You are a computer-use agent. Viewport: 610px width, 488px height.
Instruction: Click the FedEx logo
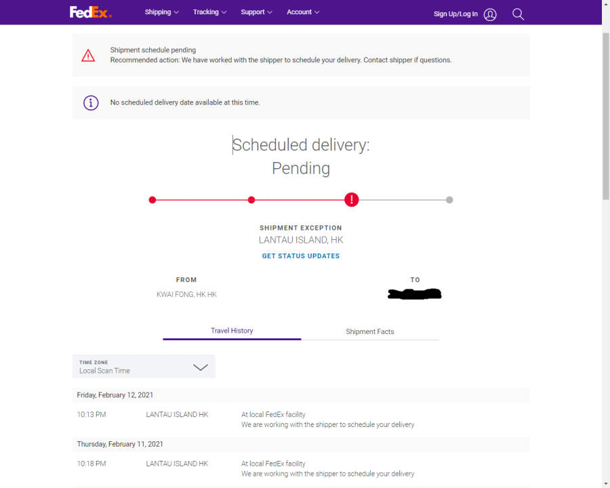pos(89,12)
